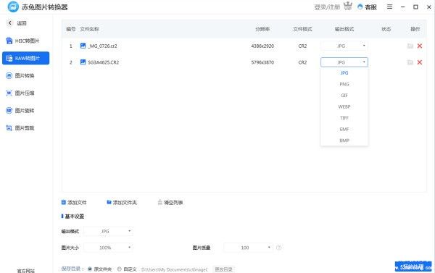
Task: Open output folder icon for 5G3A4625.CR2
Action: (x=410, y=62)
